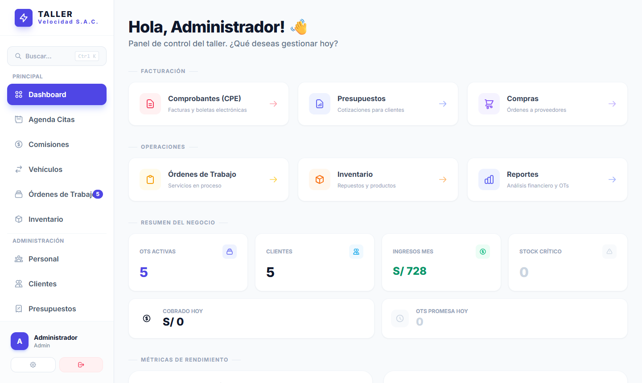Image resolution: width=642 pixels, height=383 pixels.
Task: Open the Comprobantes (CPE) card
Action: (209, 104)
